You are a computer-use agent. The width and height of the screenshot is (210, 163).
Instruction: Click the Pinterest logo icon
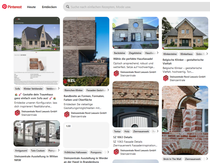coord(4,7)
